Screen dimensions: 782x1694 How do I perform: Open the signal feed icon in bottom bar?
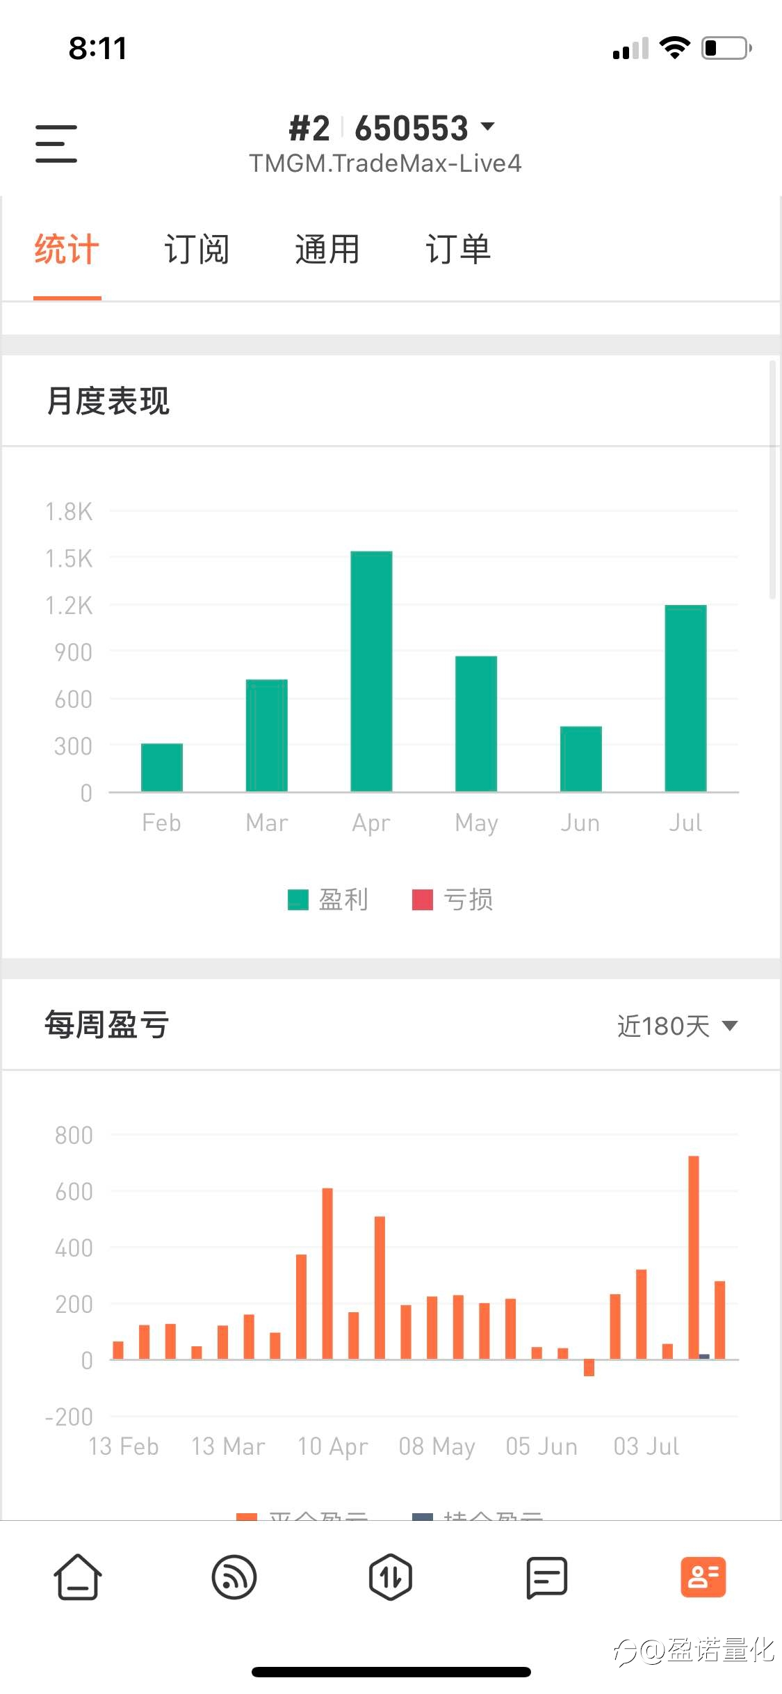coord(234,1576)
